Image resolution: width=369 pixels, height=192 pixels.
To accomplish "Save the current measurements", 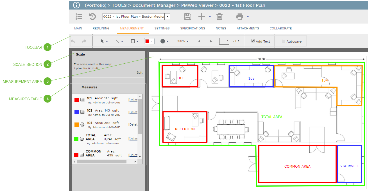I will pyautogui.click(x=187, y=16).
